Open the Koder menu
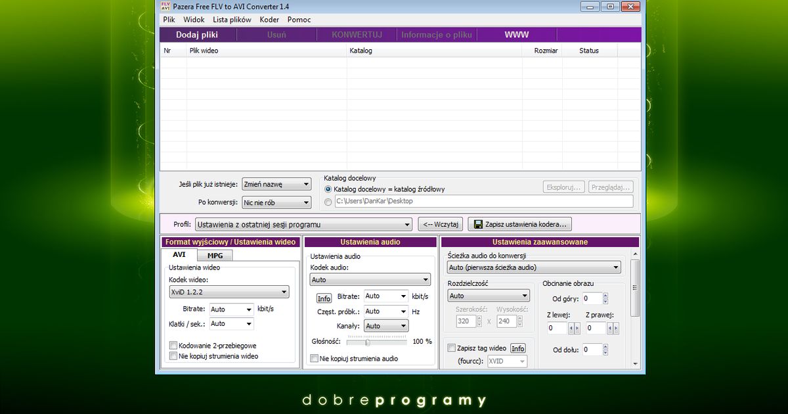This screenshot has width=788, height=414. coord(269,20)
